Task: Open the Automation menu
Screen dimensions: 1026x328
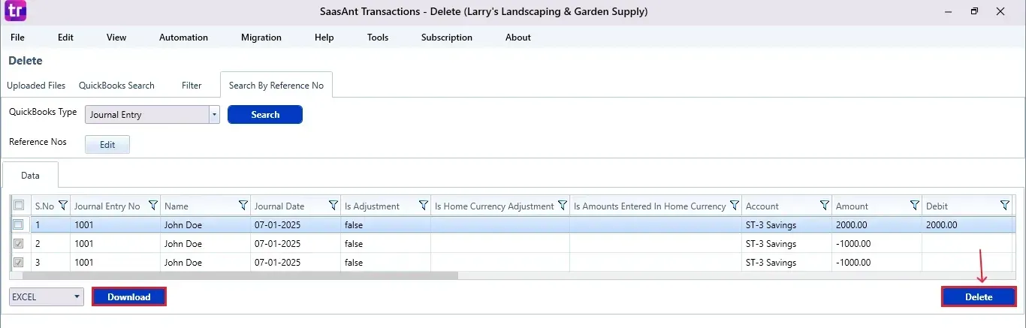Action: [x=183, y=38]
